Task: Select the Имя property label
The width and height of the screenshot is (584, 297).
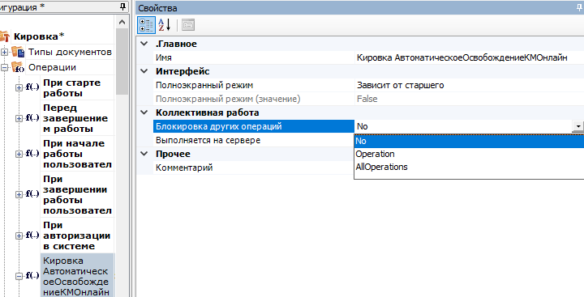Action: pyautogui.click(x=164, y=57)
